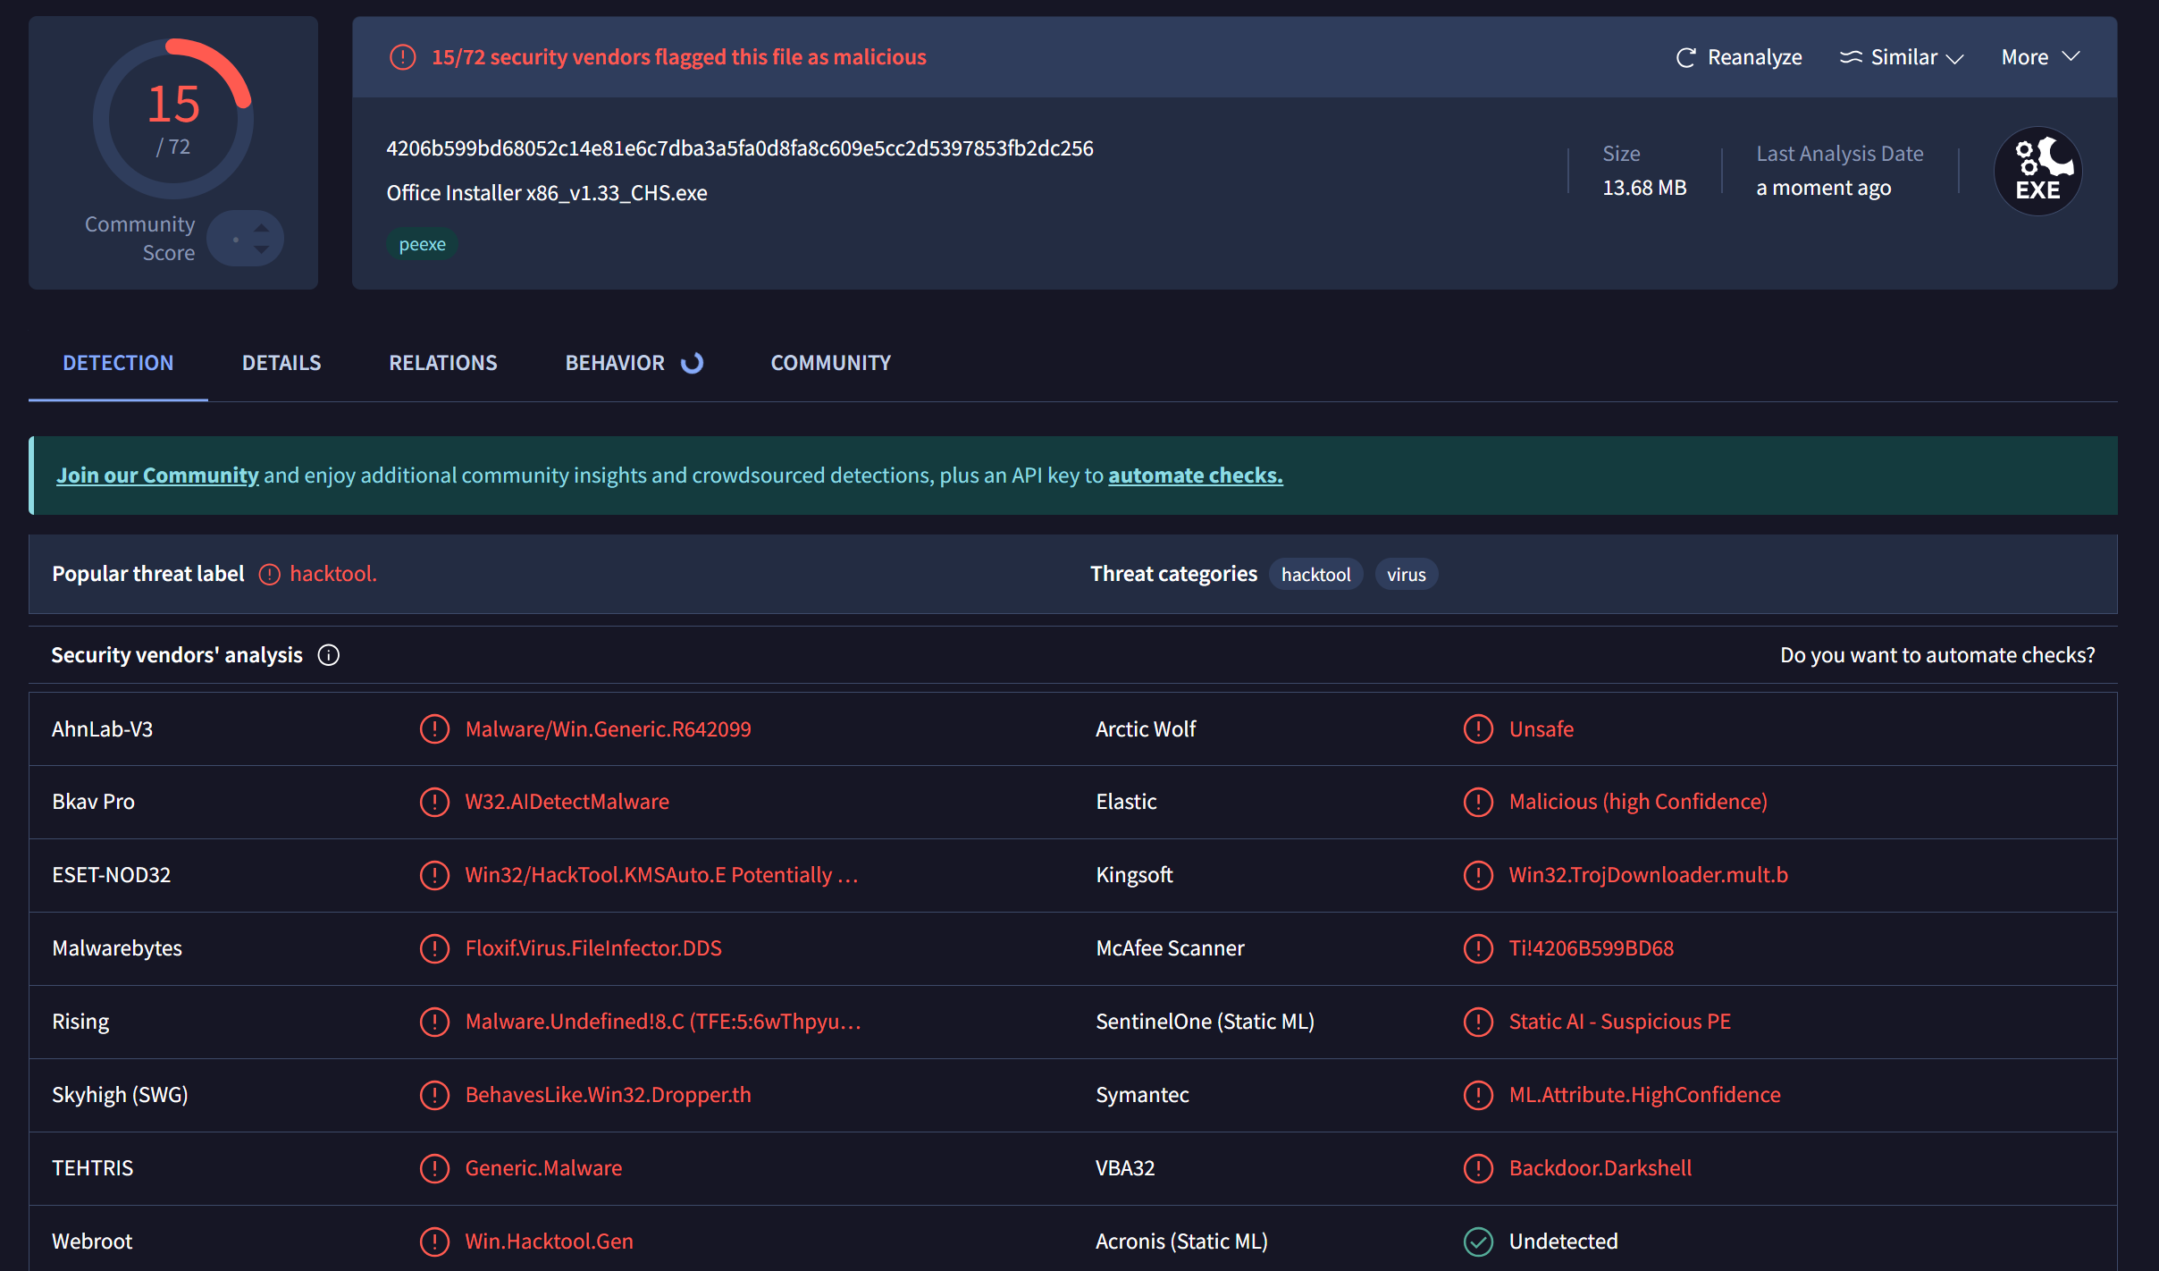Click warning icon next to AhnLab-V3 detection
This screenshot has width=2159, height=1271.
[x=434, y=729]
